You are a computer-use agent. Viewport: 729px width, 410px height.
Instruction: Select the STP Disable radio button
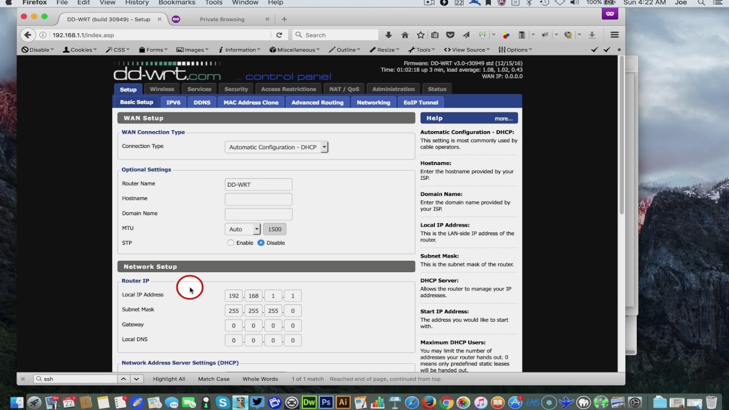click(x=261, y=243)
